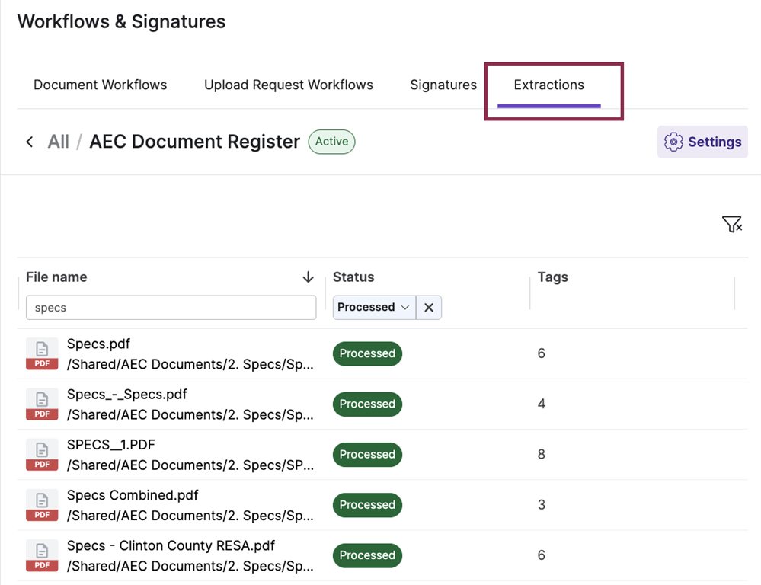Click Processed badge for Specs.pdf
Image resolution: width=761 pixels, height=585 pixels.
click(x=367, y=353)
